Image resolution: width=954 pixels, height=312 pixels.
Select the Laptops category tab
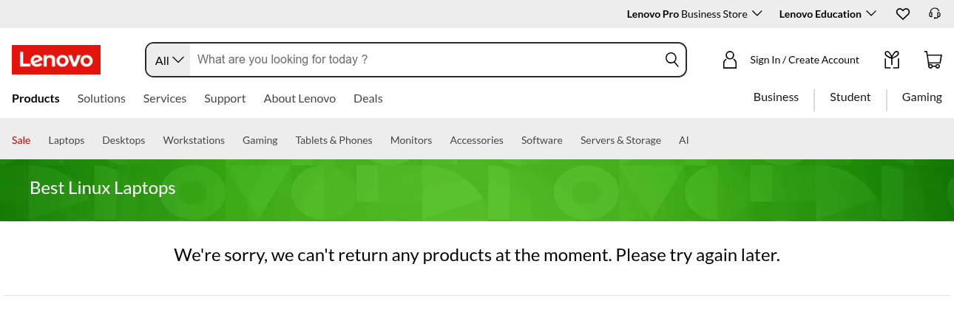(67, 140)
